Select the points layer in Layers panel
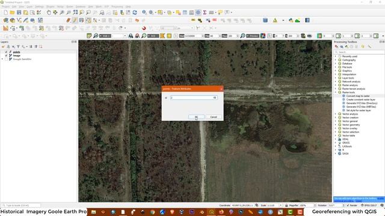The width and height of the screenshot is (385, 216). [x=16, y=52]
